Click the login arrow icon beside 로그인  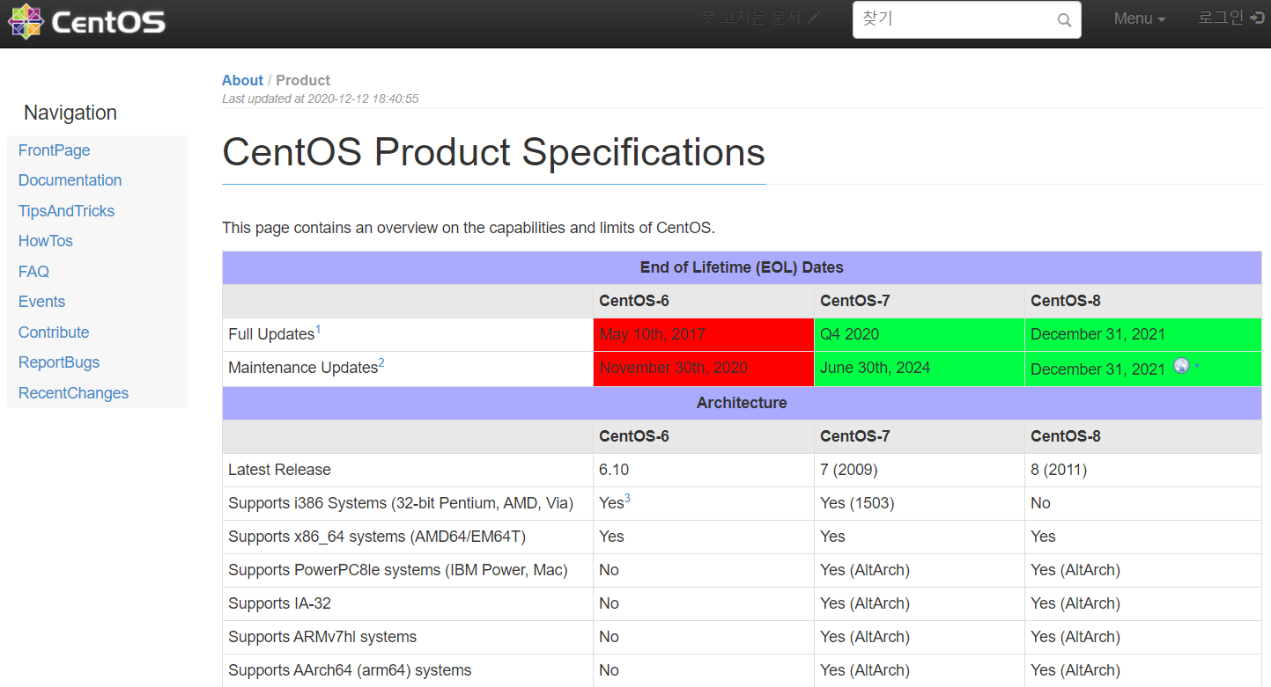pyautogui.click(x=1257, y=18)
